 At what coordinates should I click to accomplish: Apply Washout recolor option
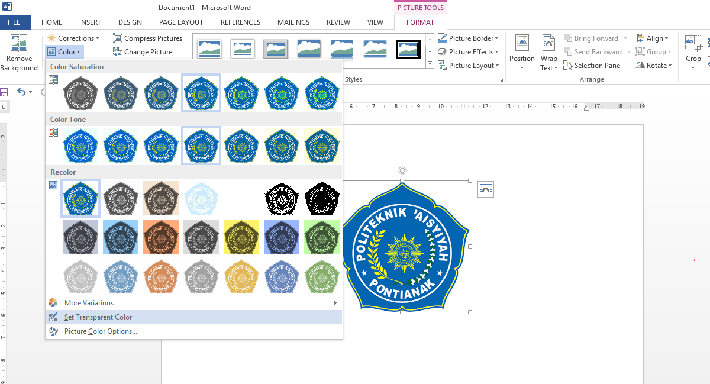(201, 198)
